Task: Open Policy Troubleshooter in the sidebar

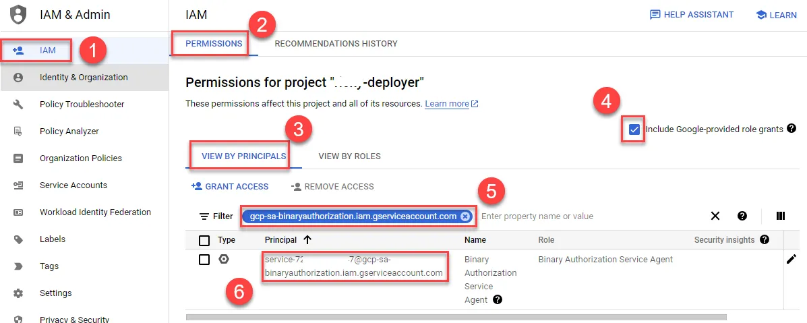Action: (84, 105)
